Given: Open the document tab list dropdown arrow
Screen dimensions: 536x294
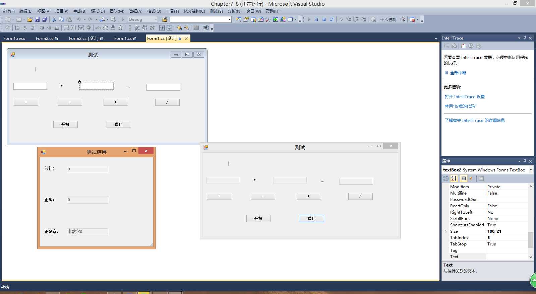Looking at the screenshot, I should (x=436, y=39).
